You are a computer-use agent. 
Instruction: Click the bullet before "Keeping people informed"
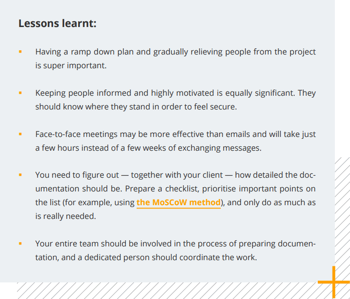pyautogui.click(x=20, y=93)
